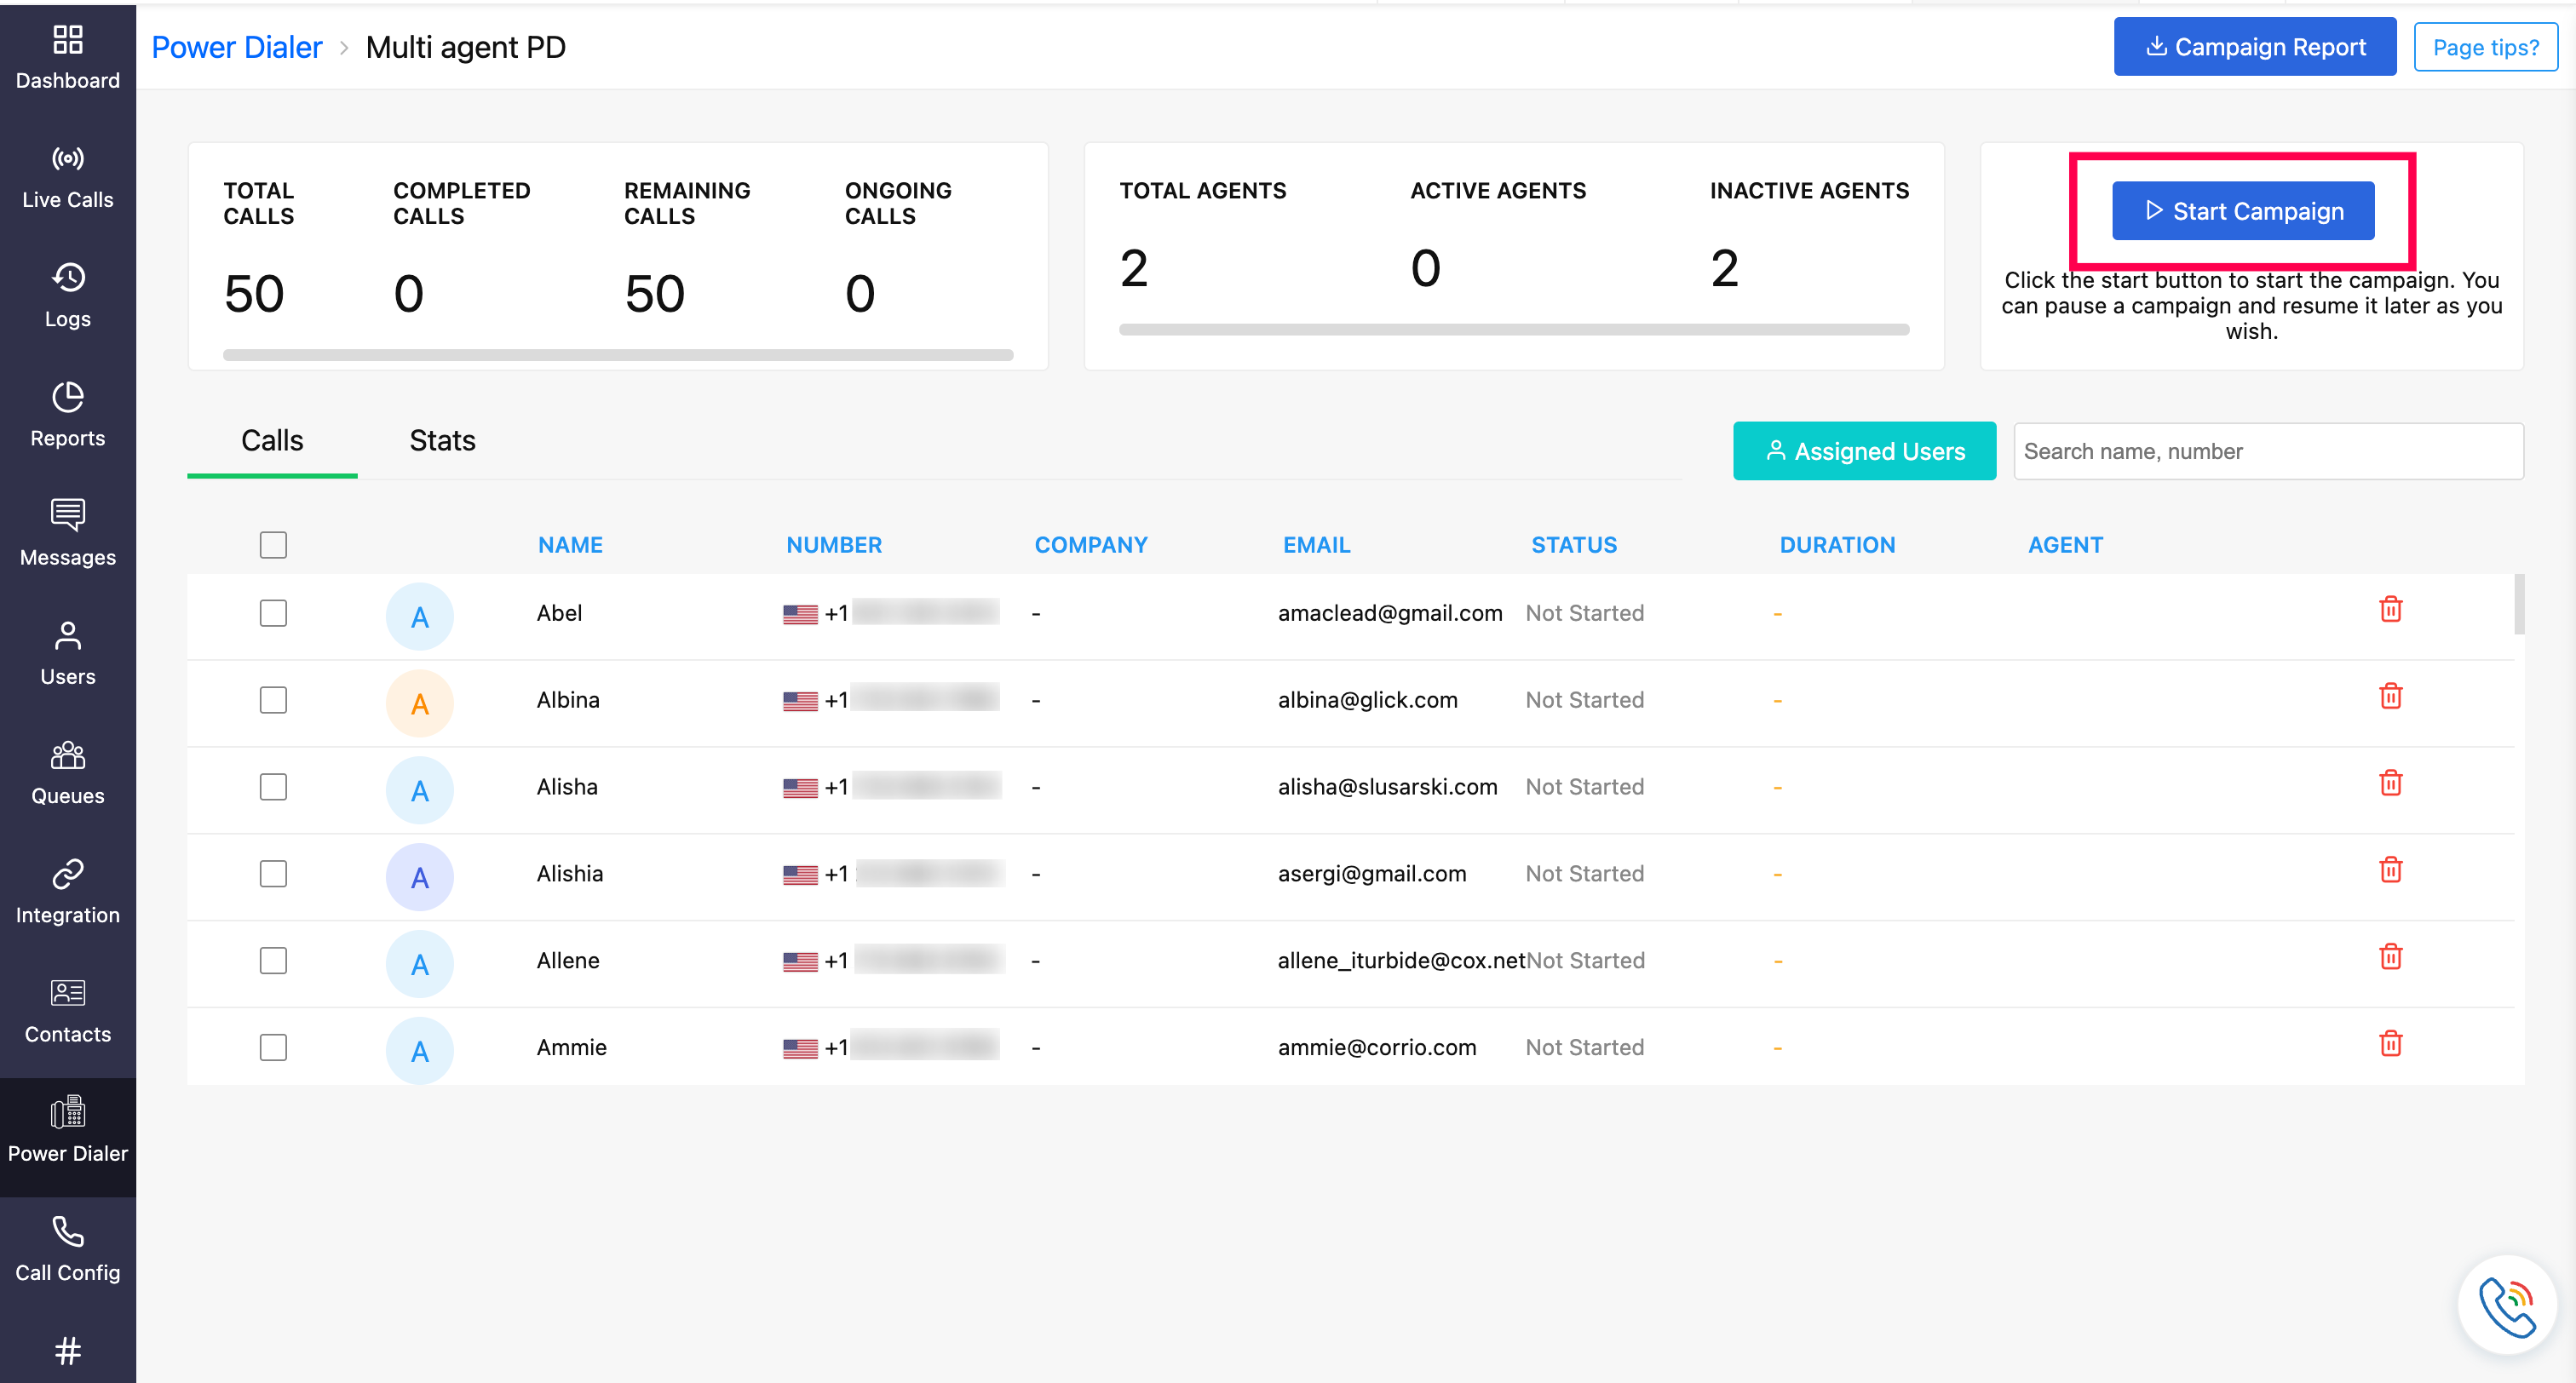Check the select-all header checkbox
Image resolution: width=2576 pixels, height=1383 pixels.
pos(273,545)
